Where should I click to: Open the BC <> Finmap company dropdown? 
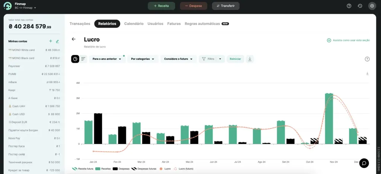[x=25, y=8]
